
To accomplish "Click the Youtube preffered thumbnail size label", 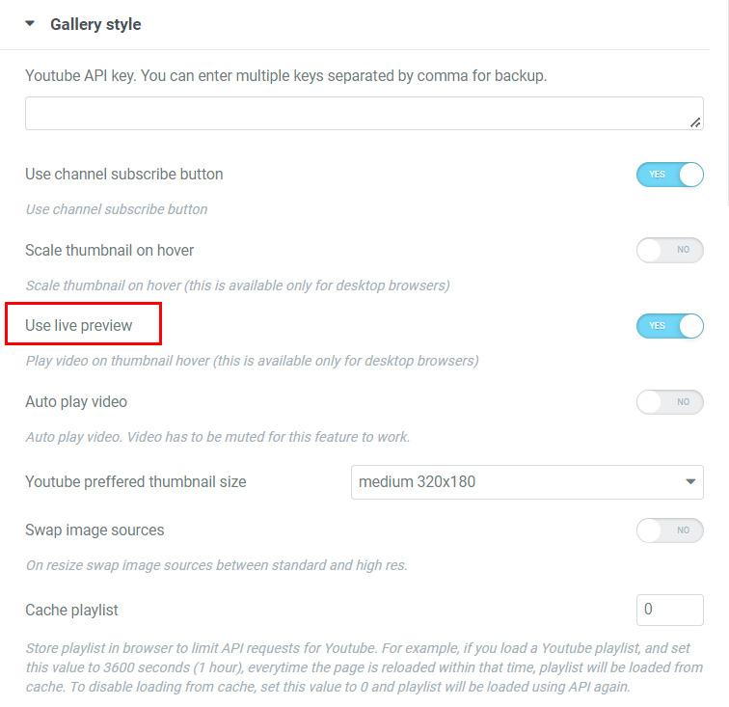I will 136,481.
